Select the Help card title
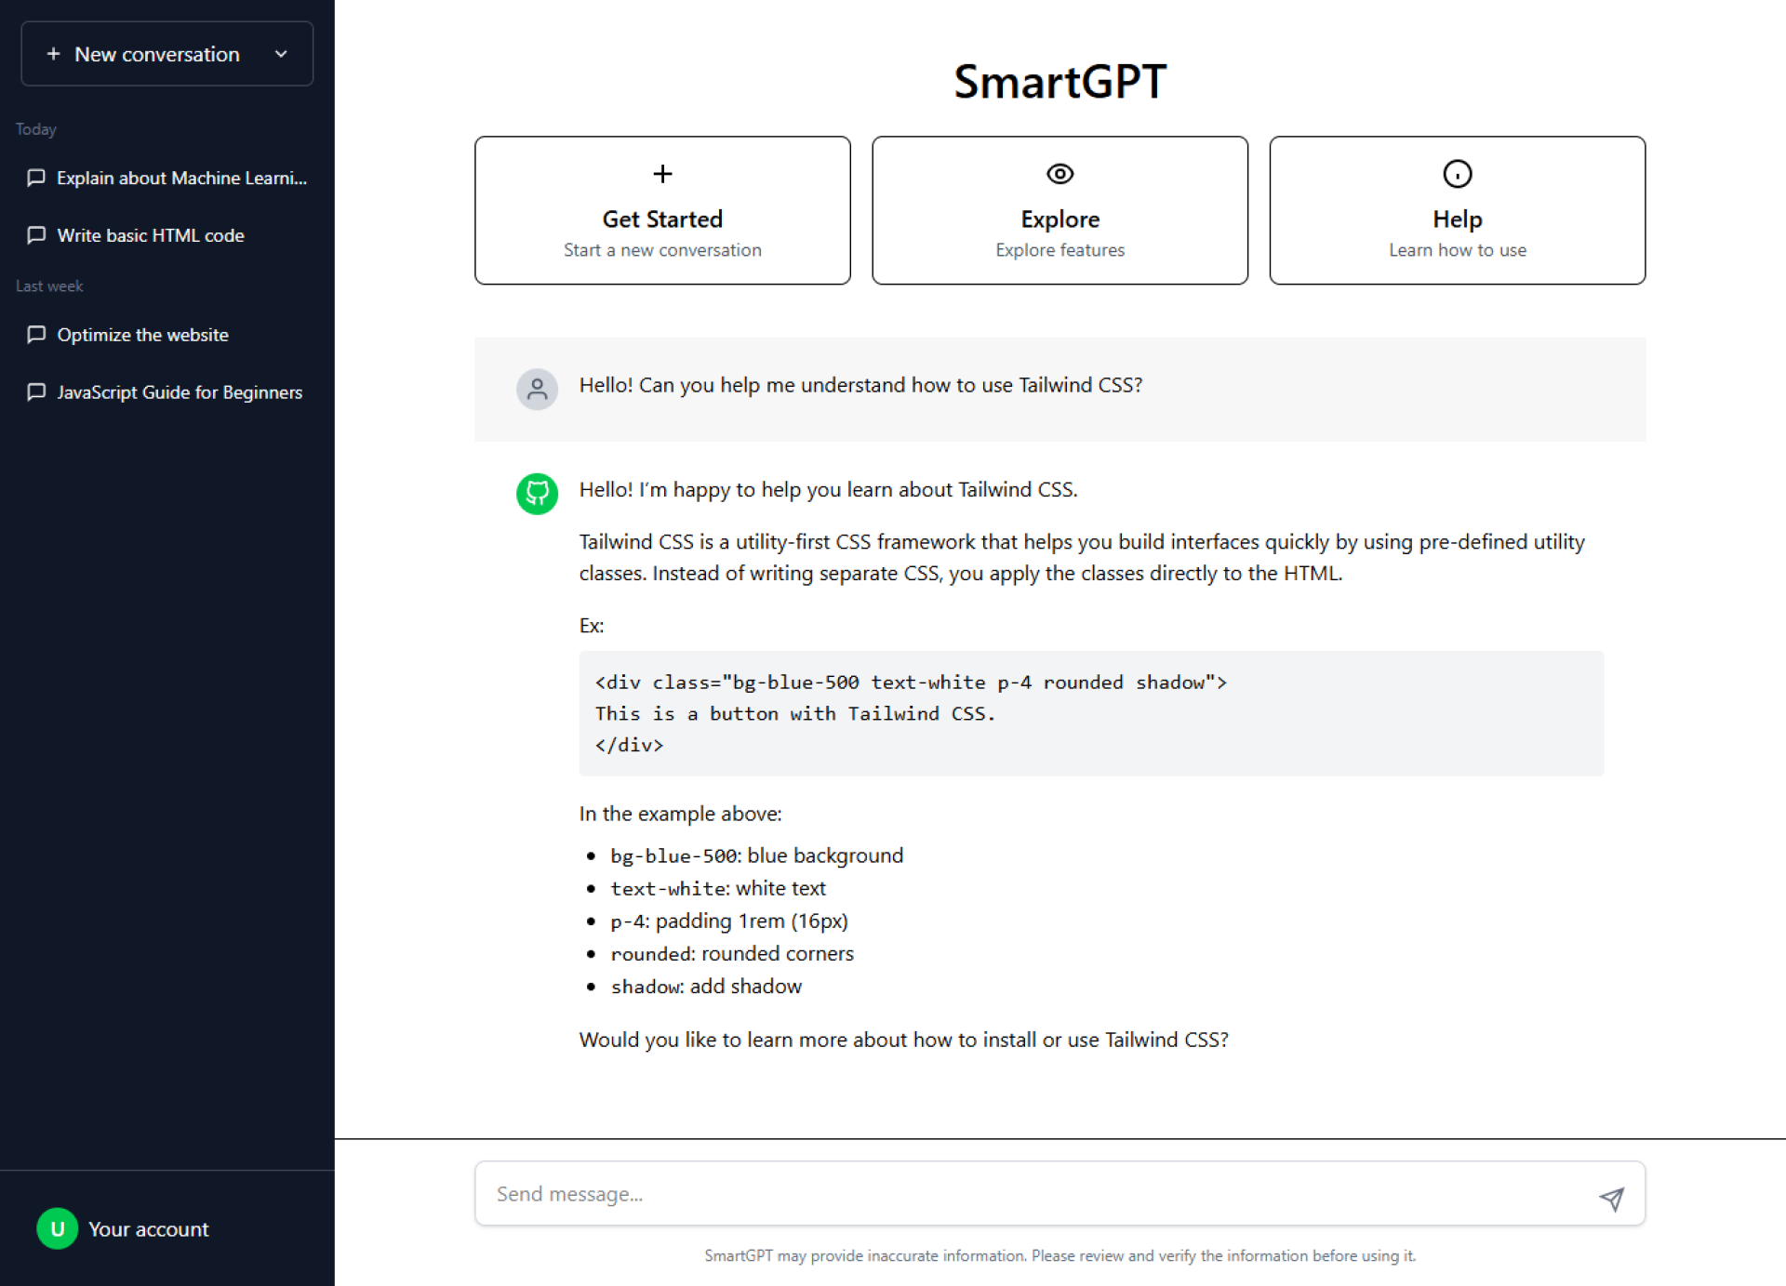Viewport: 1786px width, 1286px height. pyautogui.click(x=1457, y=219)
